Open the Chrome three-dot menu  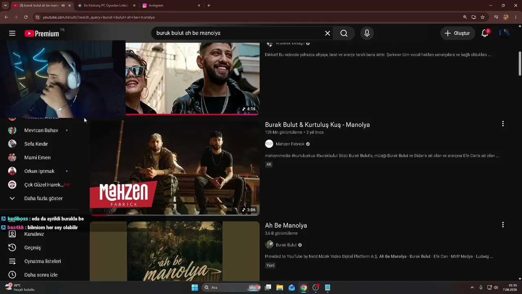pyautogui.click(x=515, y=17)
